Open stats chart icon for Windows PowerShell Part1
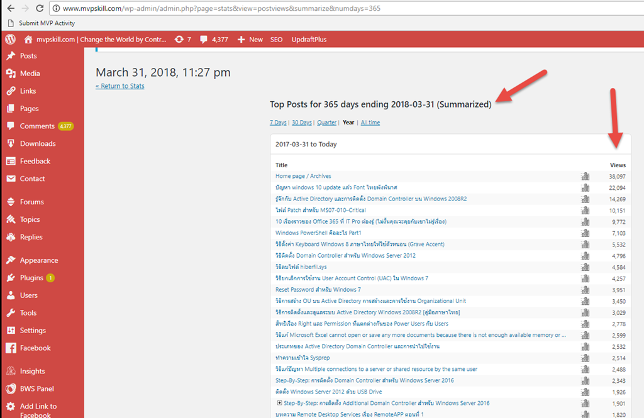Image resolution: width=644 pixels, height=418 pixels. pos(586,233)
